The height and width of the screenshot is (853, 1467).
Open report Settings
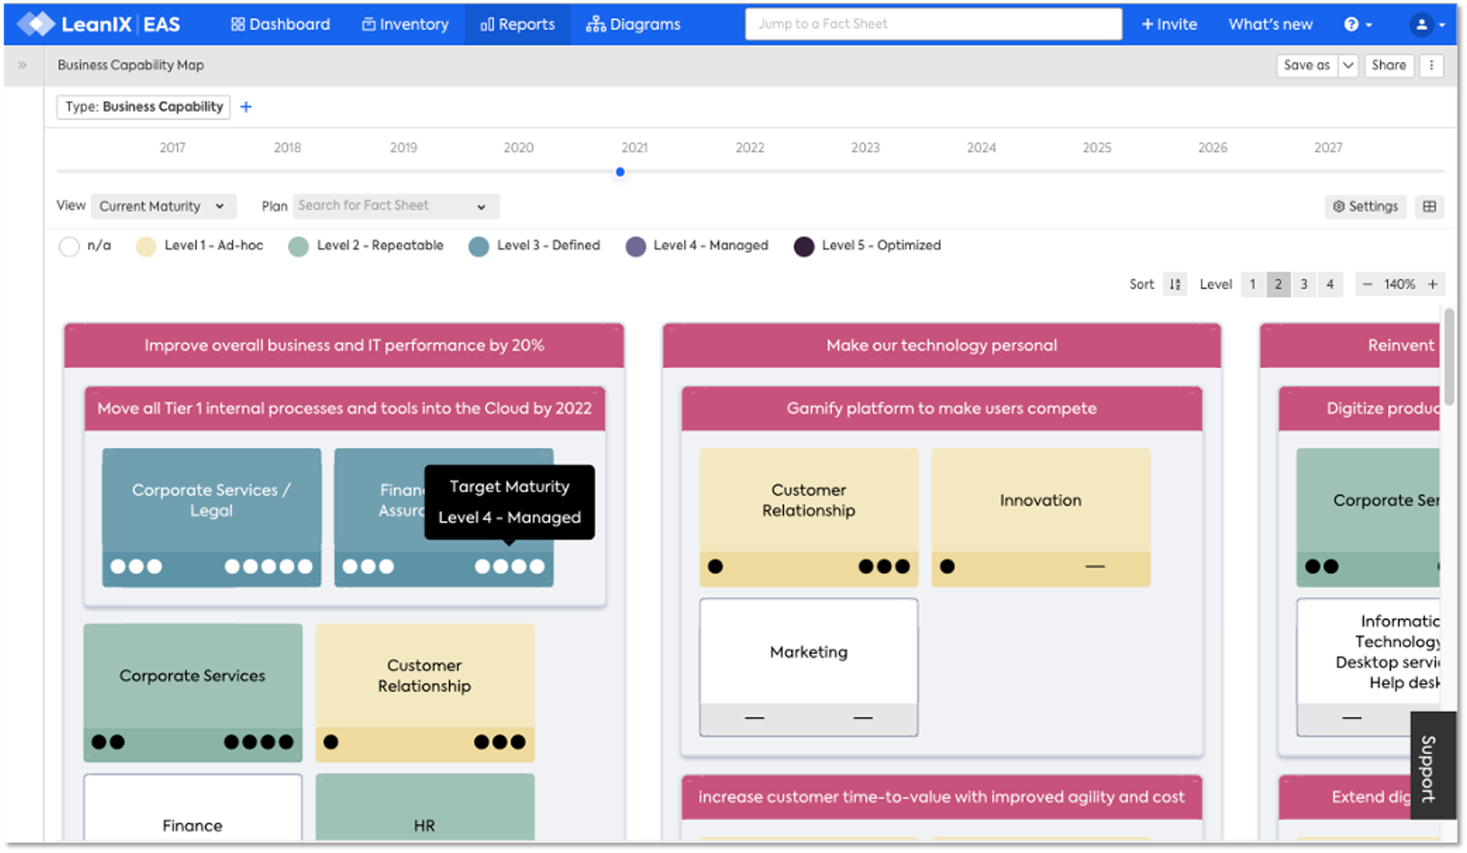pos(1366,206)
